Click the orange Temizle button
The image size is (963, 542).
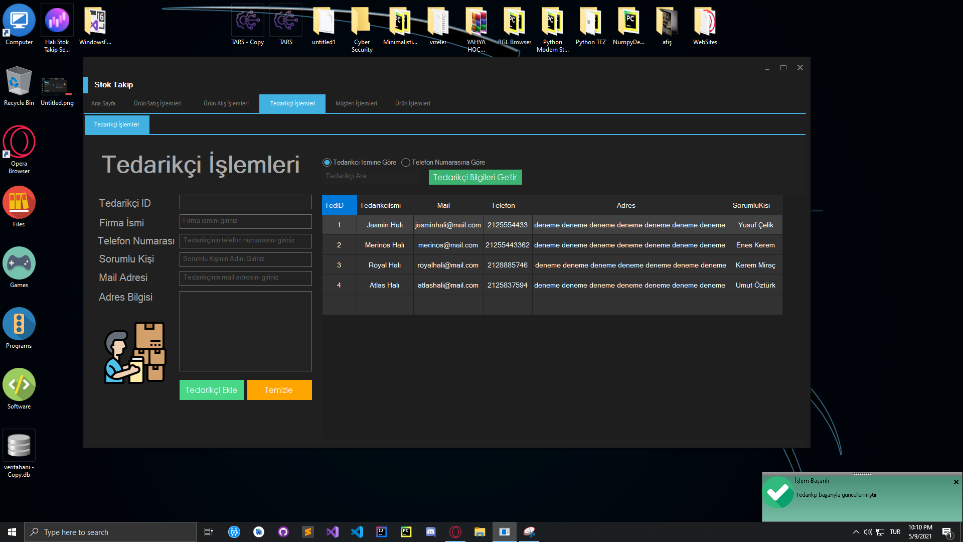279,390
